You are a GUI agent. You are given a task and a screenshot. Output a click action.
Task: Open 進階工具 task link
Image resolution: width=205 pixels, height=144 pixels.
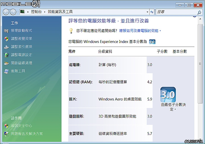18,71
